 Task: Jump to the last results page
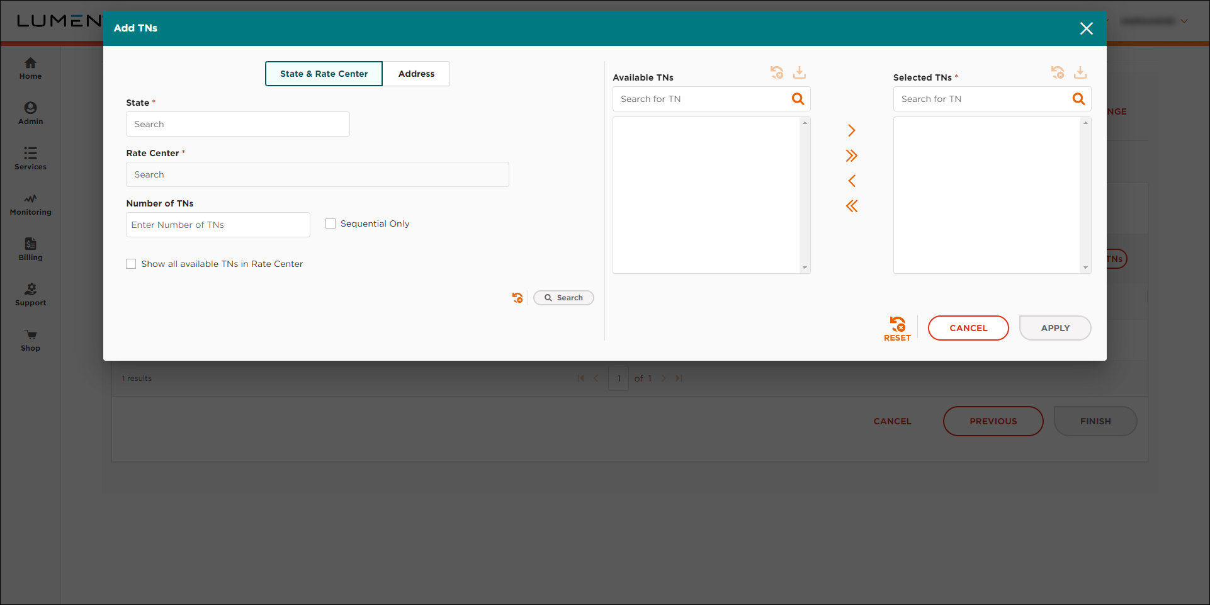pyautogui.click(x=679, y=378)
